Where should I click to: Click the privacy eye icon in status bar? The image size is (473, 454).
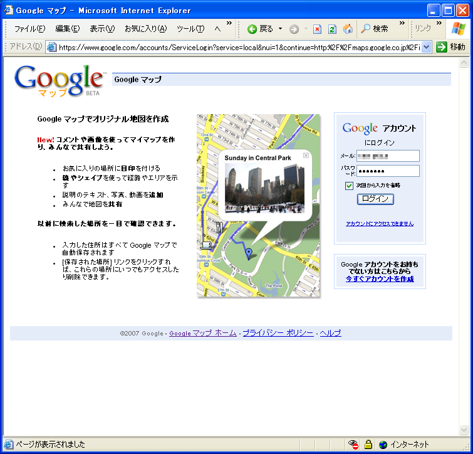pos(353,444)
